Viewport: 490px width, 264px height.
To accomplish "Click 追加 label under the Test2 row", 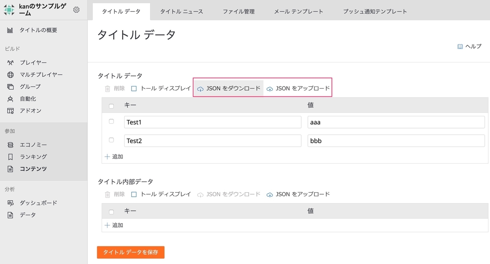I will tap(118, 157).
